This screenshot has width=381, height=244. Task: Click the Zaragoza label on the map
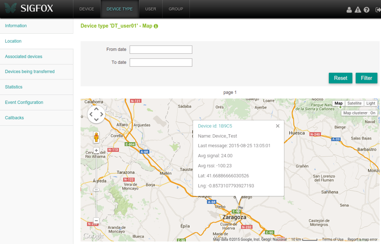234,217
